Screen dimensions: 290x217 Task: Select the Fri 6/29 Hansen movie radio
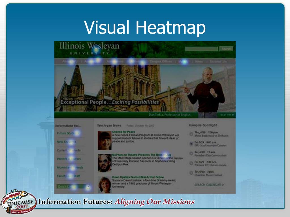[191, 163]
